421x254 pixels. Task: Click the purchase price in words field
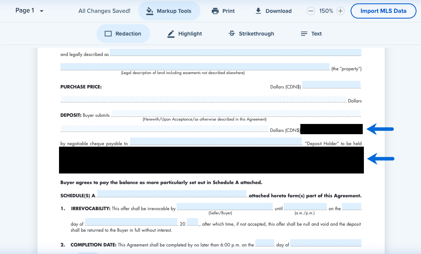pyautogui.click(x=204, y=99)
